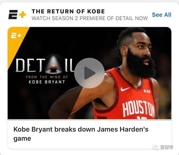Click THE RETURN OF KOBE heading
179x155 pixels.
pos(68,11)
